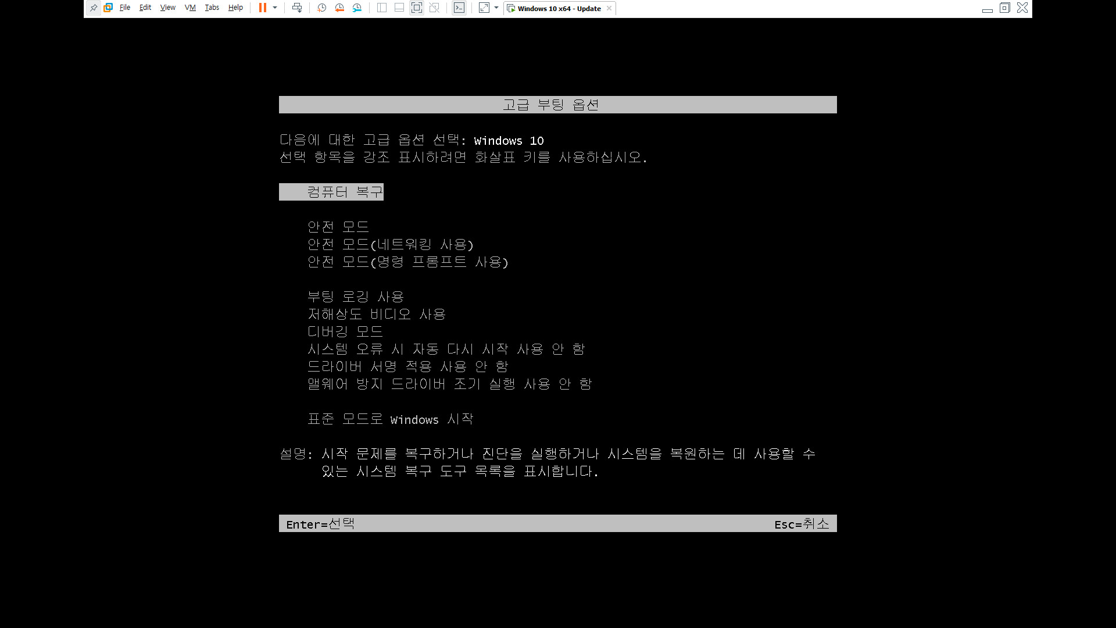Click the stretch guest display icon

pos(484,8)
